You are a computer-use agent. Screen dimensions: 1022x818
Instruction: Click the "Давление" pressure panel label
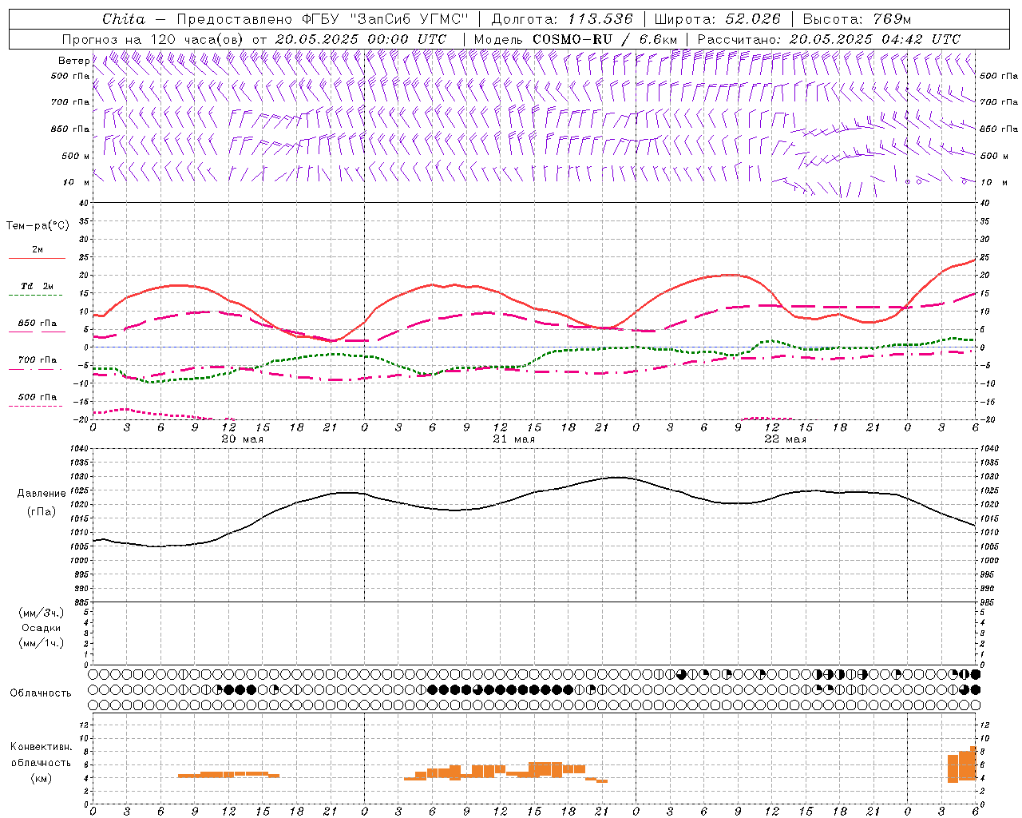pos(42,493)
